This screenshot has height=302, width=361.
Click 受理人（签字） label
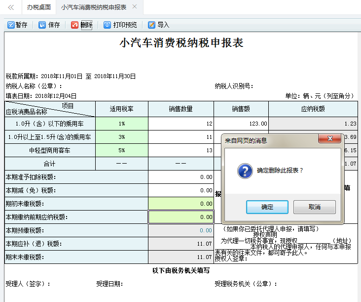pos(28,284)
